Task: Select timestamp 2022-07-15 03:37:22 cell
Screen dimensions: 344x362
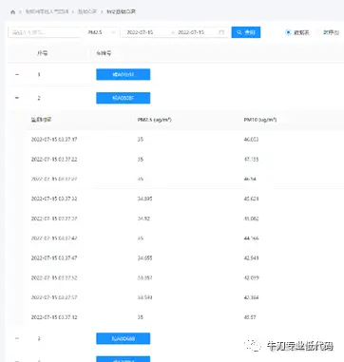Action: click(x=54, y=159)
